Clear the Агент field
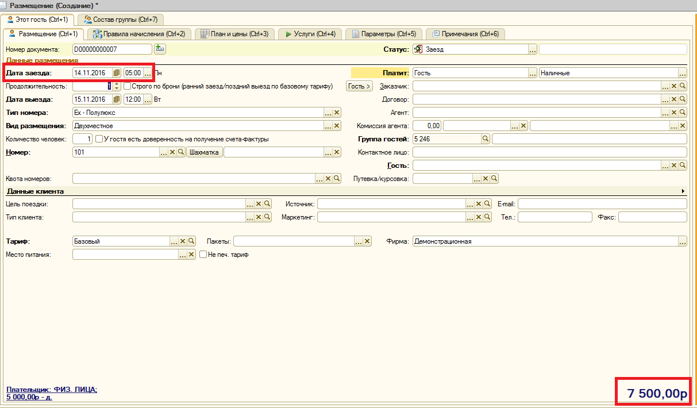 [x=674, y=113]
